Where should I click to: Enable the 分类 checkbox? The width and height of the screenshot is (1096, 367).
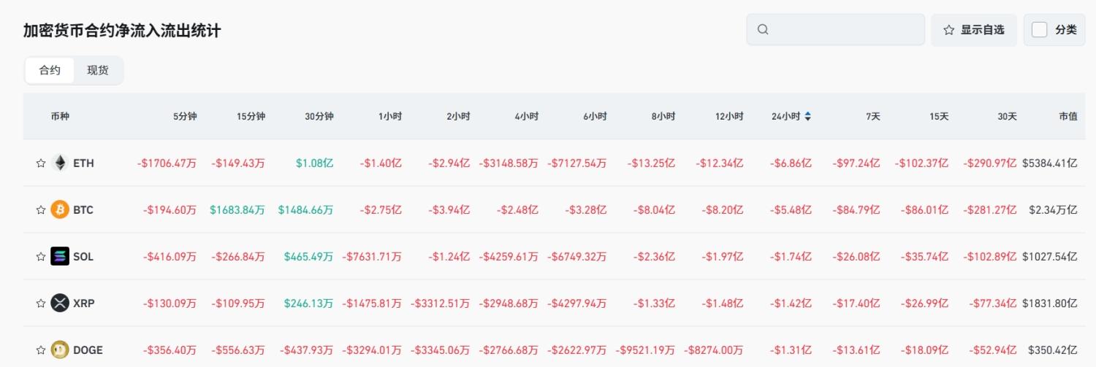click(x=1039, y=30)
